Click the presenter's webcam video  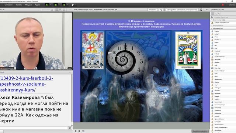pyautogui.click(x=36, y=41)
